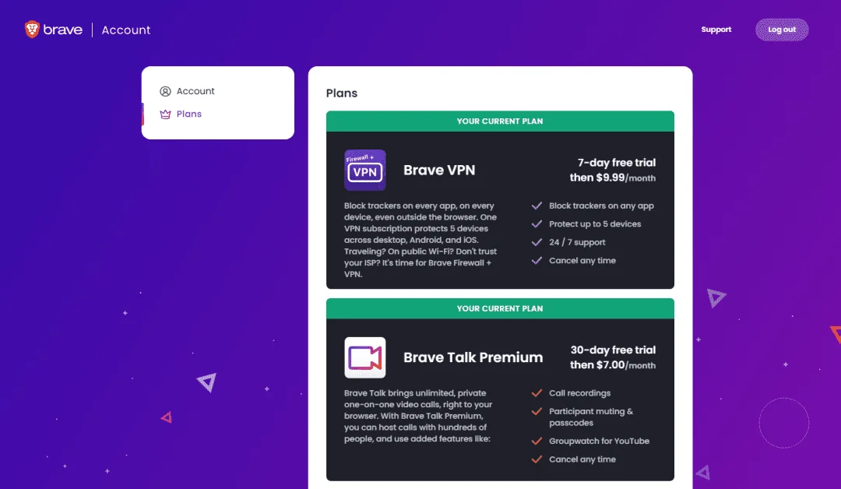Viewport: 841px width, 489px height.
Task: Click the Block trackers on any app text
Action: coord(601,206)
